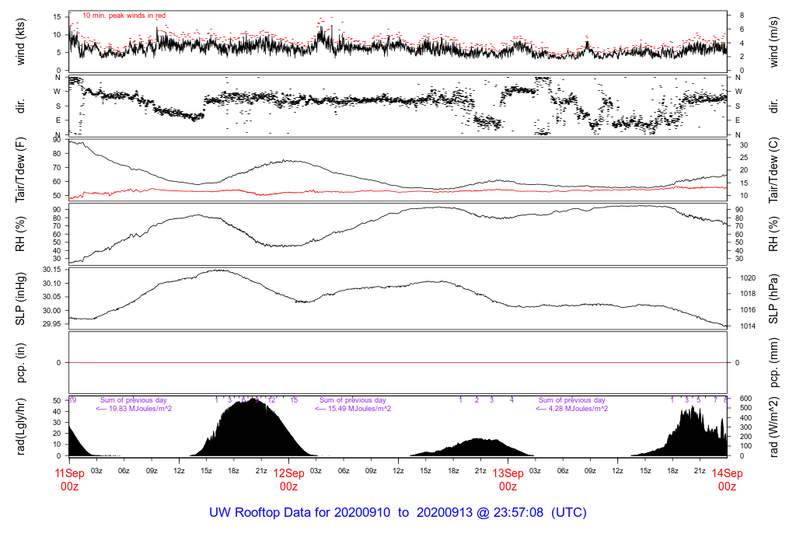Select the 11Sep 00z date marker
This screenshot has width=796, height=544.
(x=69, y=479)
